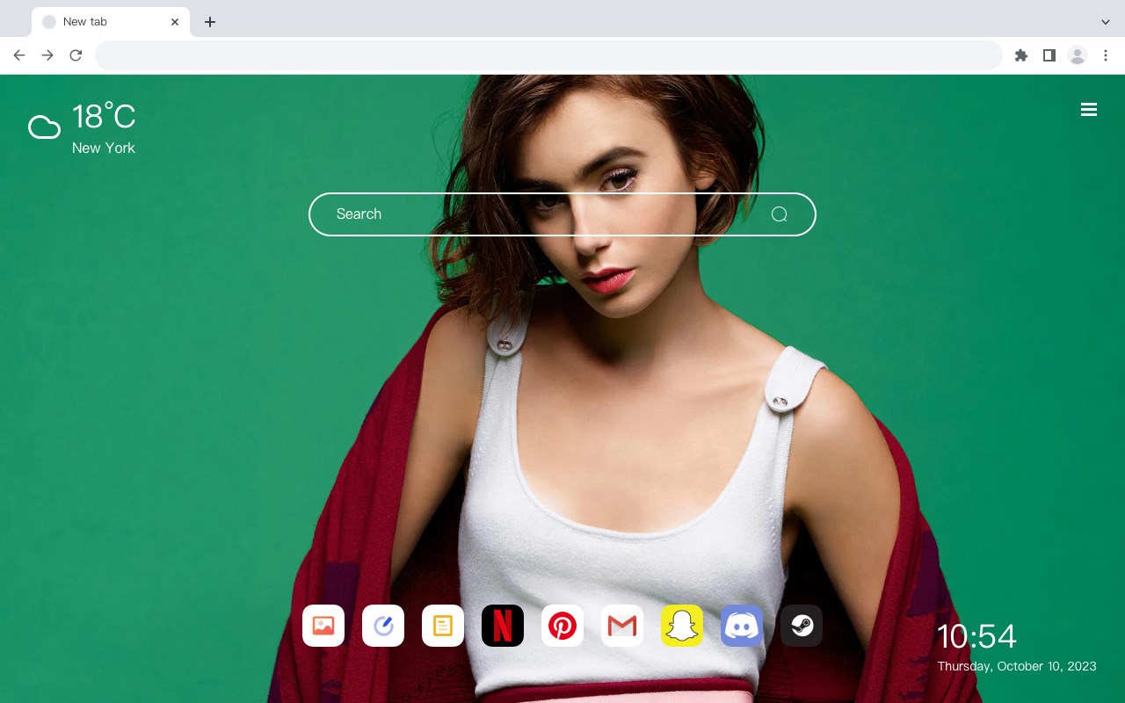Image resolution: width=1125 pixels, height=703 pixels.
Task: Focus the browser address bar
Action: [x=548, y=55]
